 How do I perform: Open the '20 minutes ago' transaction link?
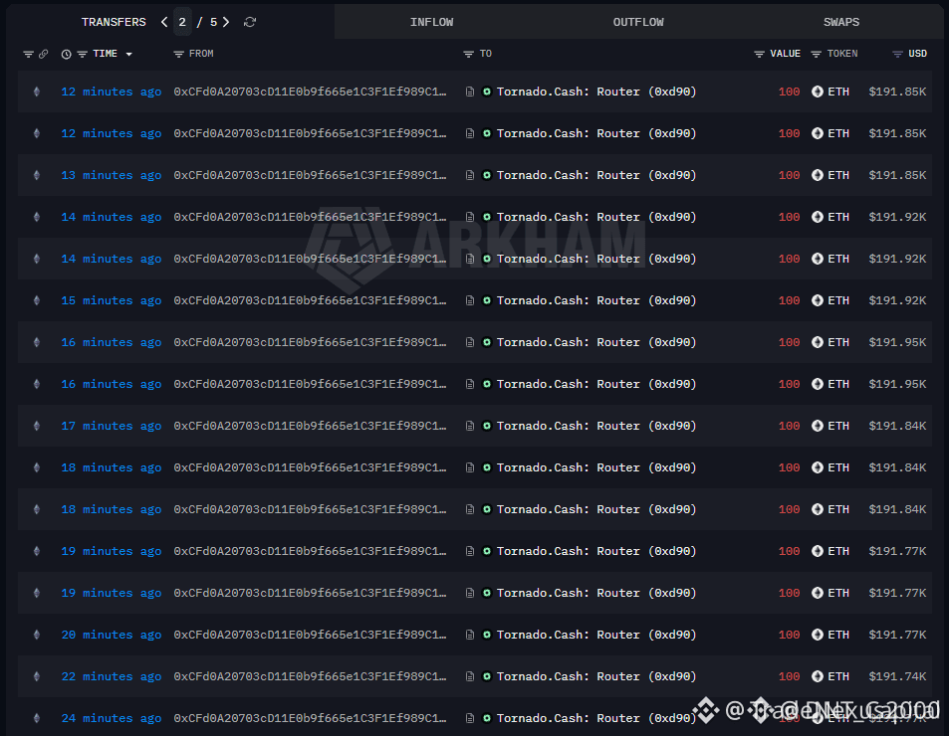point(112,635)
